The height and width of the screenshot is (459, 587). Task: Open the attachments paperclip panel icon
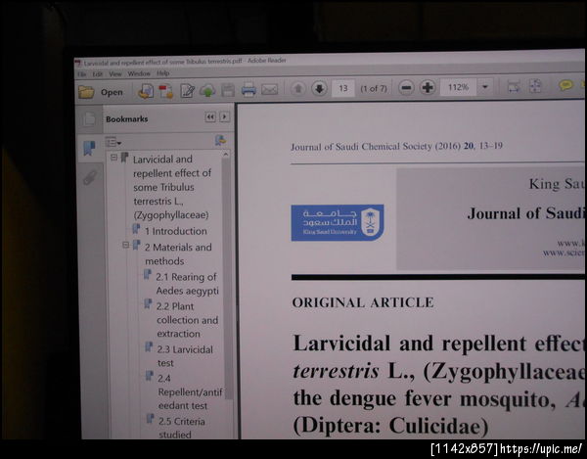90,177
